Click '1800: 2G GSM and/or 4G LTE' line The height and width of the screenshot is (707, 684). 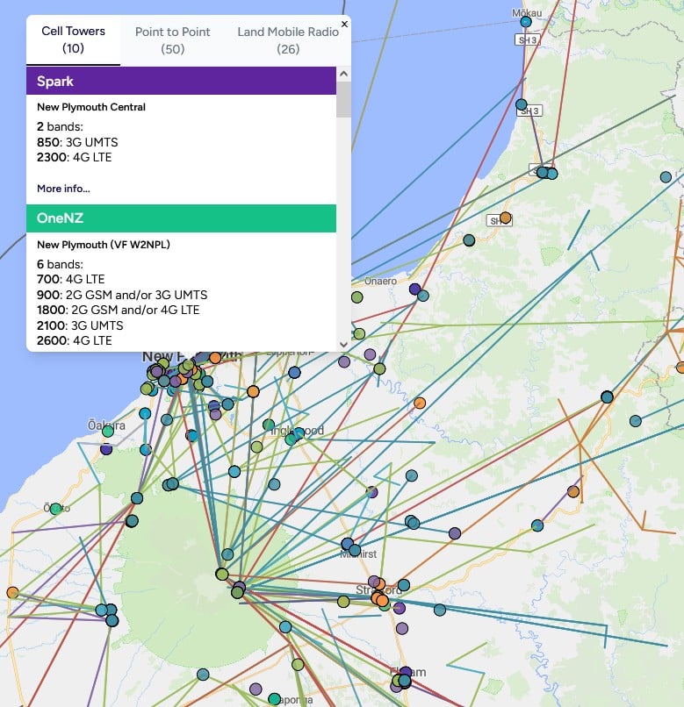tap(119, 310)
